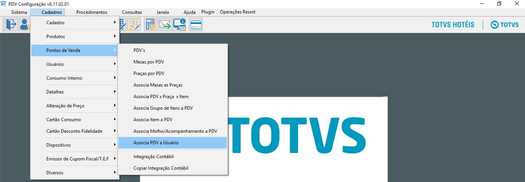Click the arrow beside Consumo Interno

115,78
